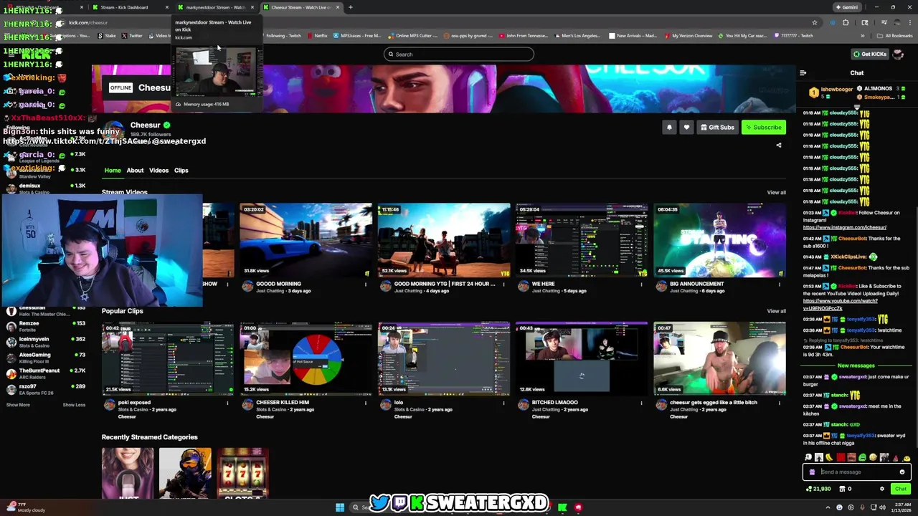Click the Gift Subs button
This screenshot has width=918, height=516.
click(x=716, y=128)
